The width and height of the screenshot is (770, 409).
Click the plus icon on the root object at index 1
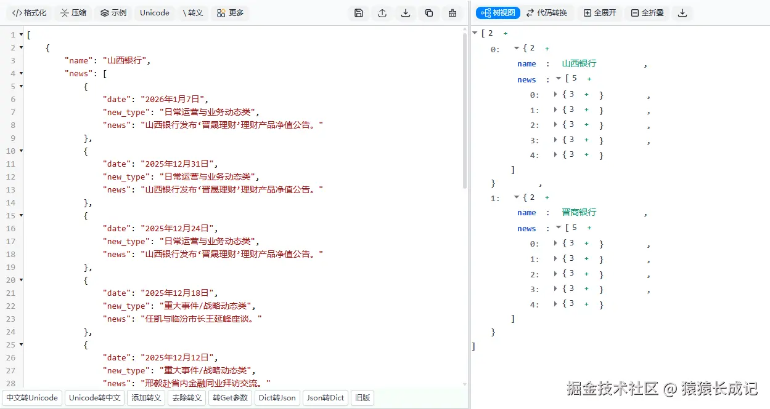547,197
